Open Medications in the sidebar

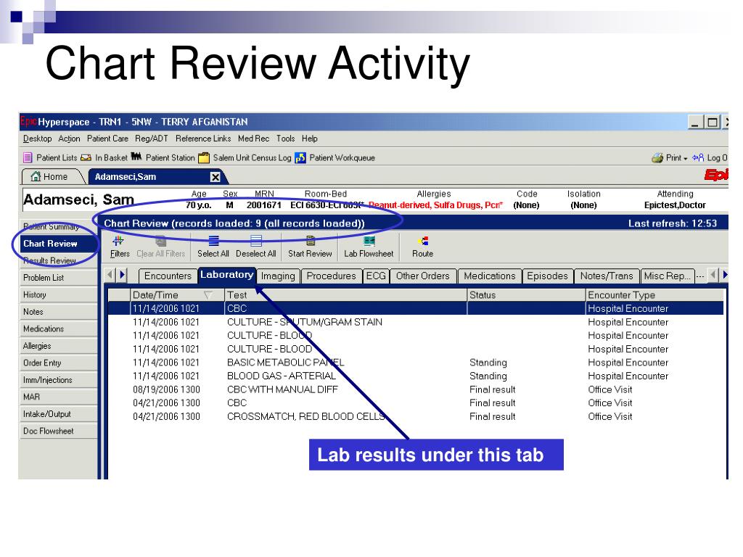point(58,329)
